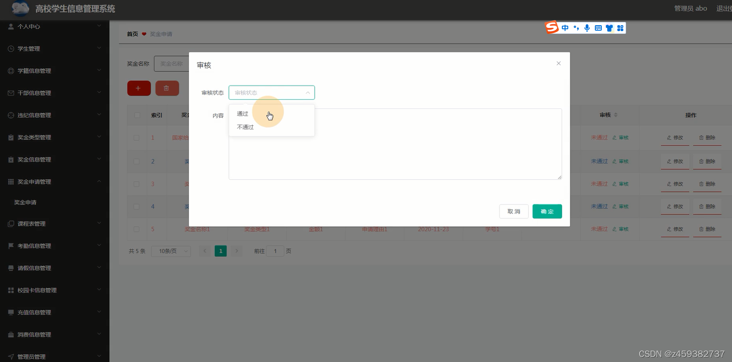This screenshot has height=362, width=732.
Task: Open the 审核状态 combo box
Action: pyautogui.click(x=272, y=92)
